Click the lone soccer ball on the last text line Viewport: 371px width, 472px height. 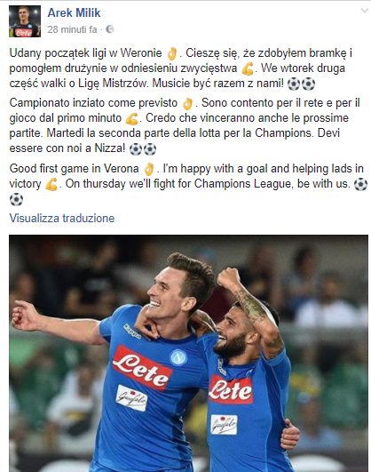coord(16,199)
